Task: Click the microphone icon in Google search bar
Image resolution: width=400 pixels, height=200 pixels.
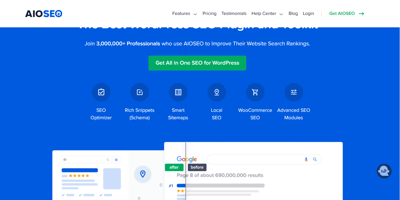Action: coord(306,159)
